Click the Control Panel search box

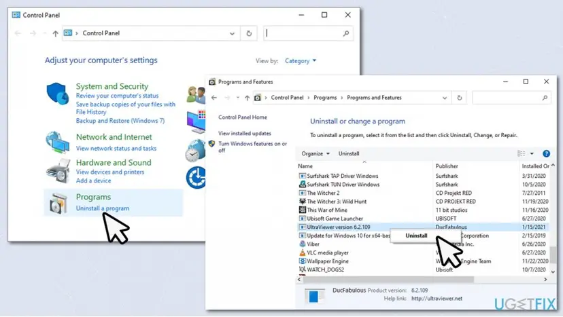pos(308,33)
